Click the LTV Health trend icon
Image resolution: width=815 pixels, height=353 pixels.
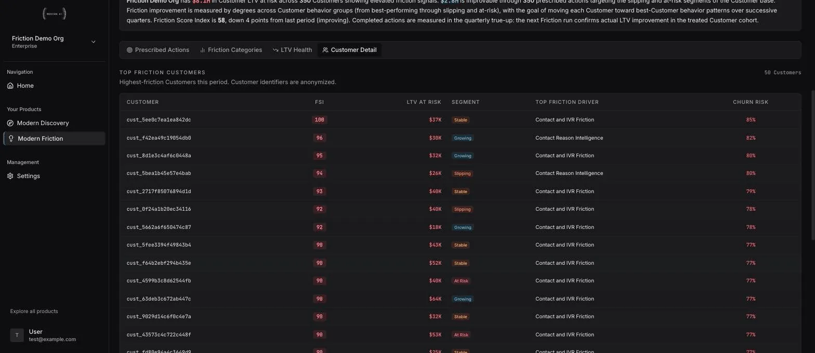click(275, 50)
